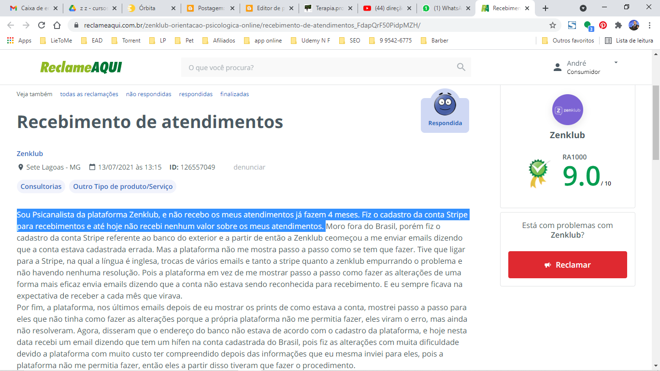This screenshot has height=371, width=660.
Task: Open the Chrome profile avatar
Action: (634, 25)
